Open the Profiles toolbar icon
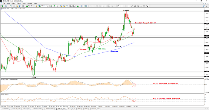The width and height of the screenshot is (209, 110). tap(6, 6)
